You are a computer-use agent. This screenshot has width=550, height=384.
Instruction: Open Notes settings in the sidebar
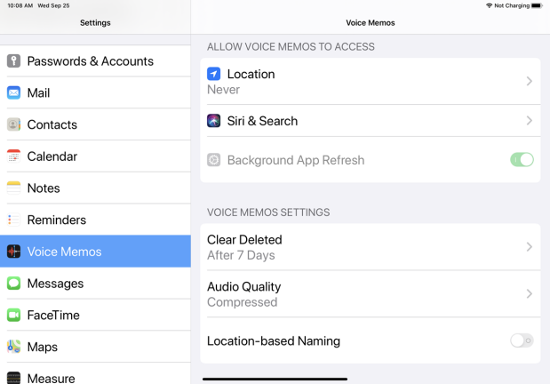point(95,188)
